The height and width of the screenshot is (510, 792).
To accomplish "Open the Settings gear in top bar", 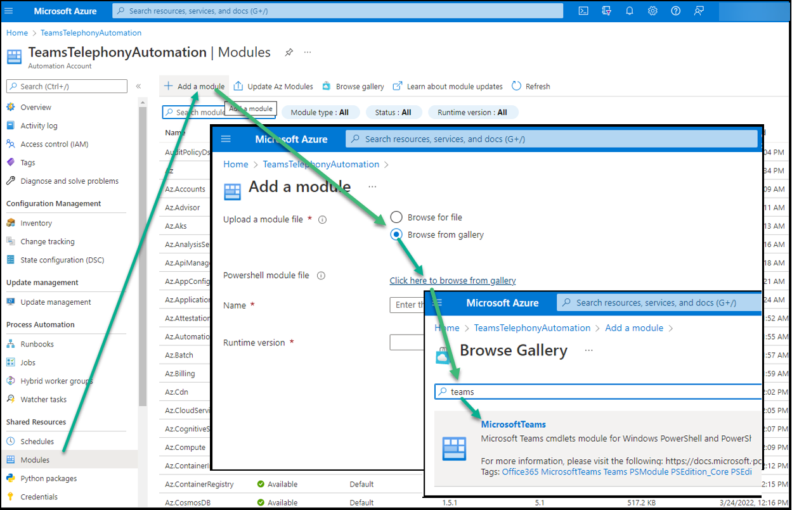I will tap(652, 11).
